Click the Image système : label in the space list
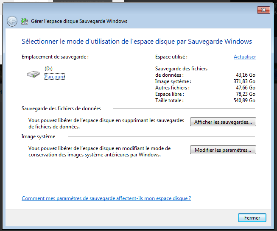 click(173, 81)
